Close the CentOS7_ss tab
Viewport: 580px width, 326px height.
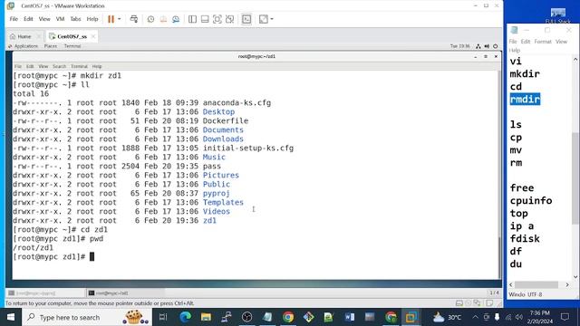click(93, 36)
